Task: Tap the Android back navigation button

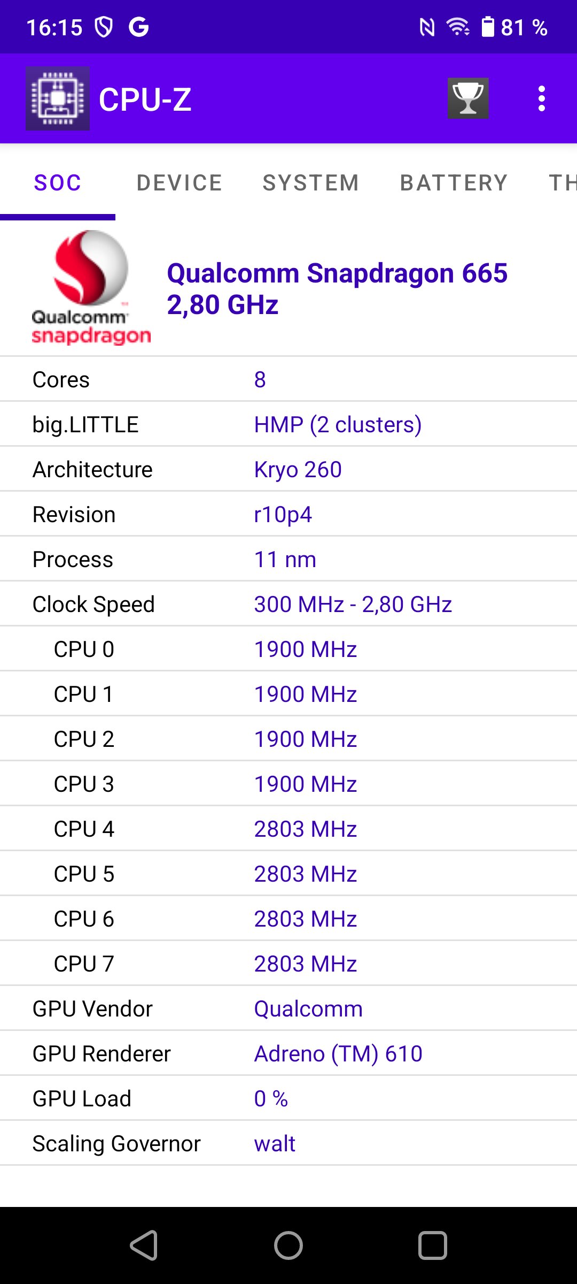Action: tap(144, 1245)
